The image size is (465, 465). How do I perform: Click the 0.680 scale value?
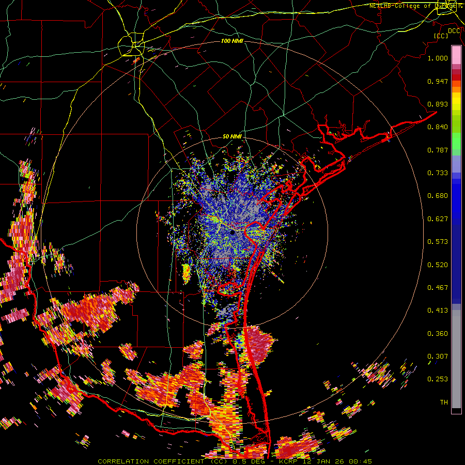[x=438, y=196]
